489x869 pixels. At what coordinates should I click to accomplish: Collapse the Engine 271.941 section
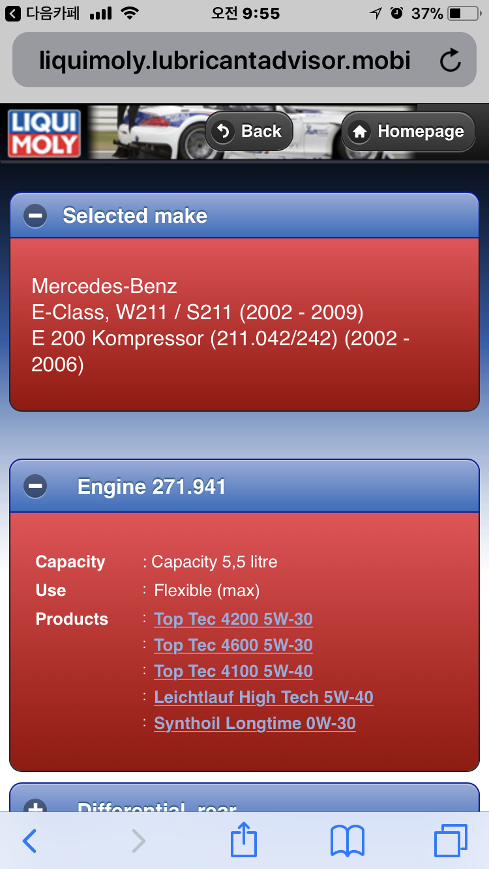coord(35,486)
